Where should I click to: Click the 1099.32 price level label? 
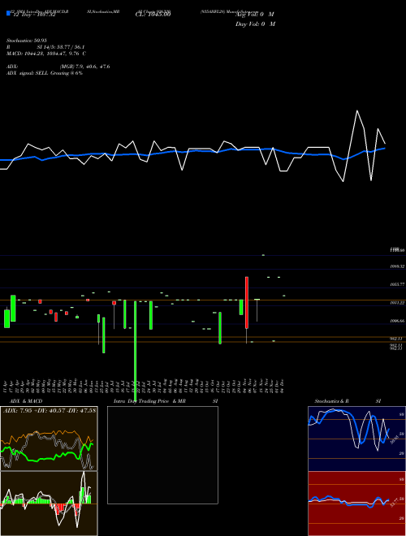397,266
